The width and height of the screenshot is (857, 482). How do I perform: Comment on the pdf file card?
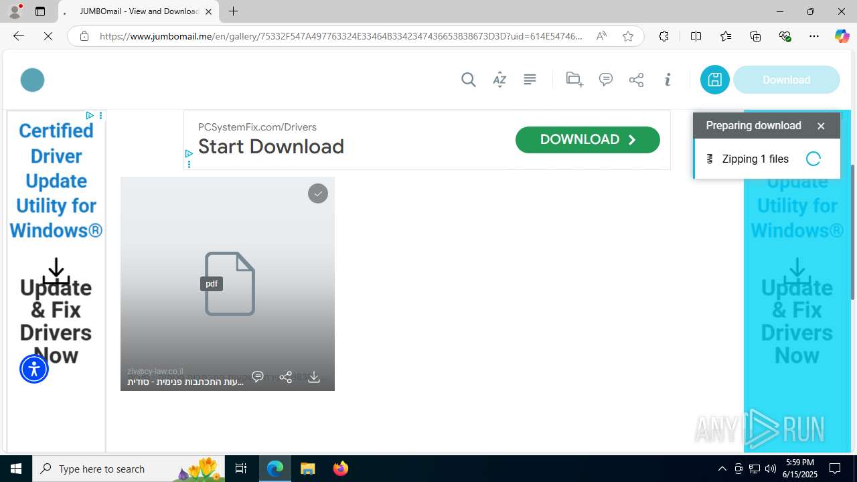[x=258, y=377]
